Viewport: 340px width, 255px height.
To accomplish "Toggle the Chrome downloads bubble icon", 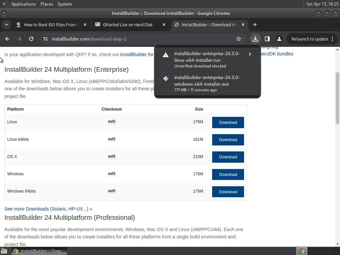I will pos(255,39).
